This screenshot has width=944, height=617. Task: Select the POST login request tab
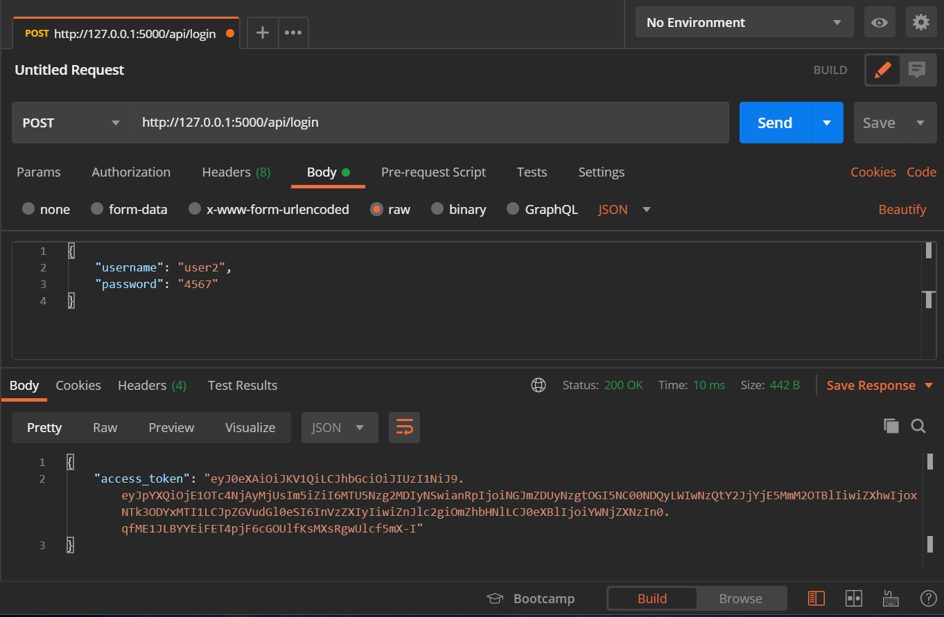click(x=125, y=33)
